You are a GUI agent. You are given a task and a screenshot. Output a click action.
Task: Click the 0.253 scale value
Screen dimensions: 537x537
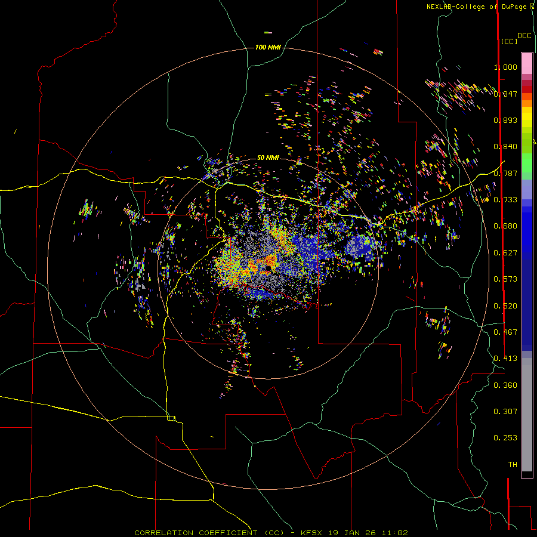(x=505, y=438)
